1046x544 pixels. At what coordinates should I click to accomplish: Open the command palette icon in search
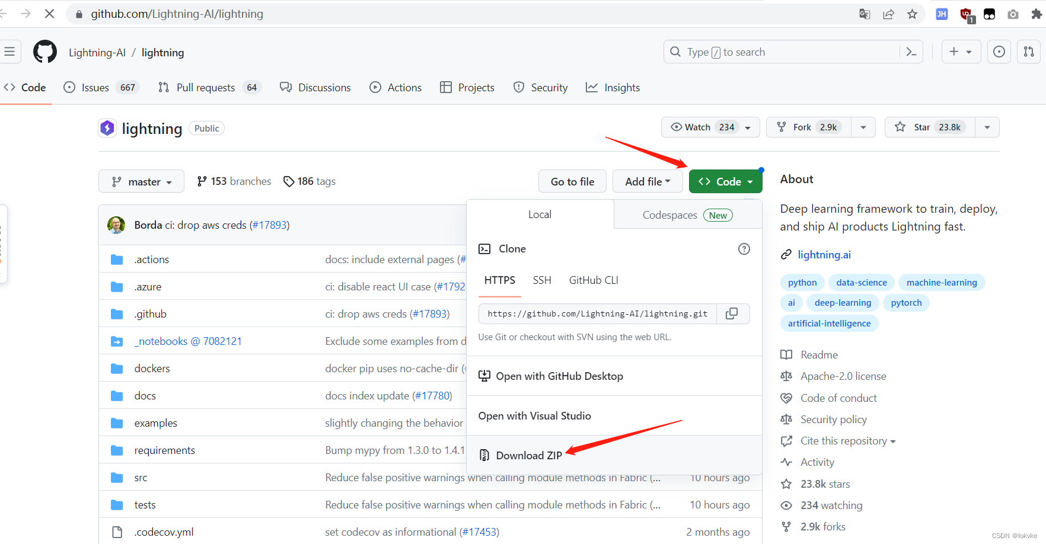pos(911,52)
